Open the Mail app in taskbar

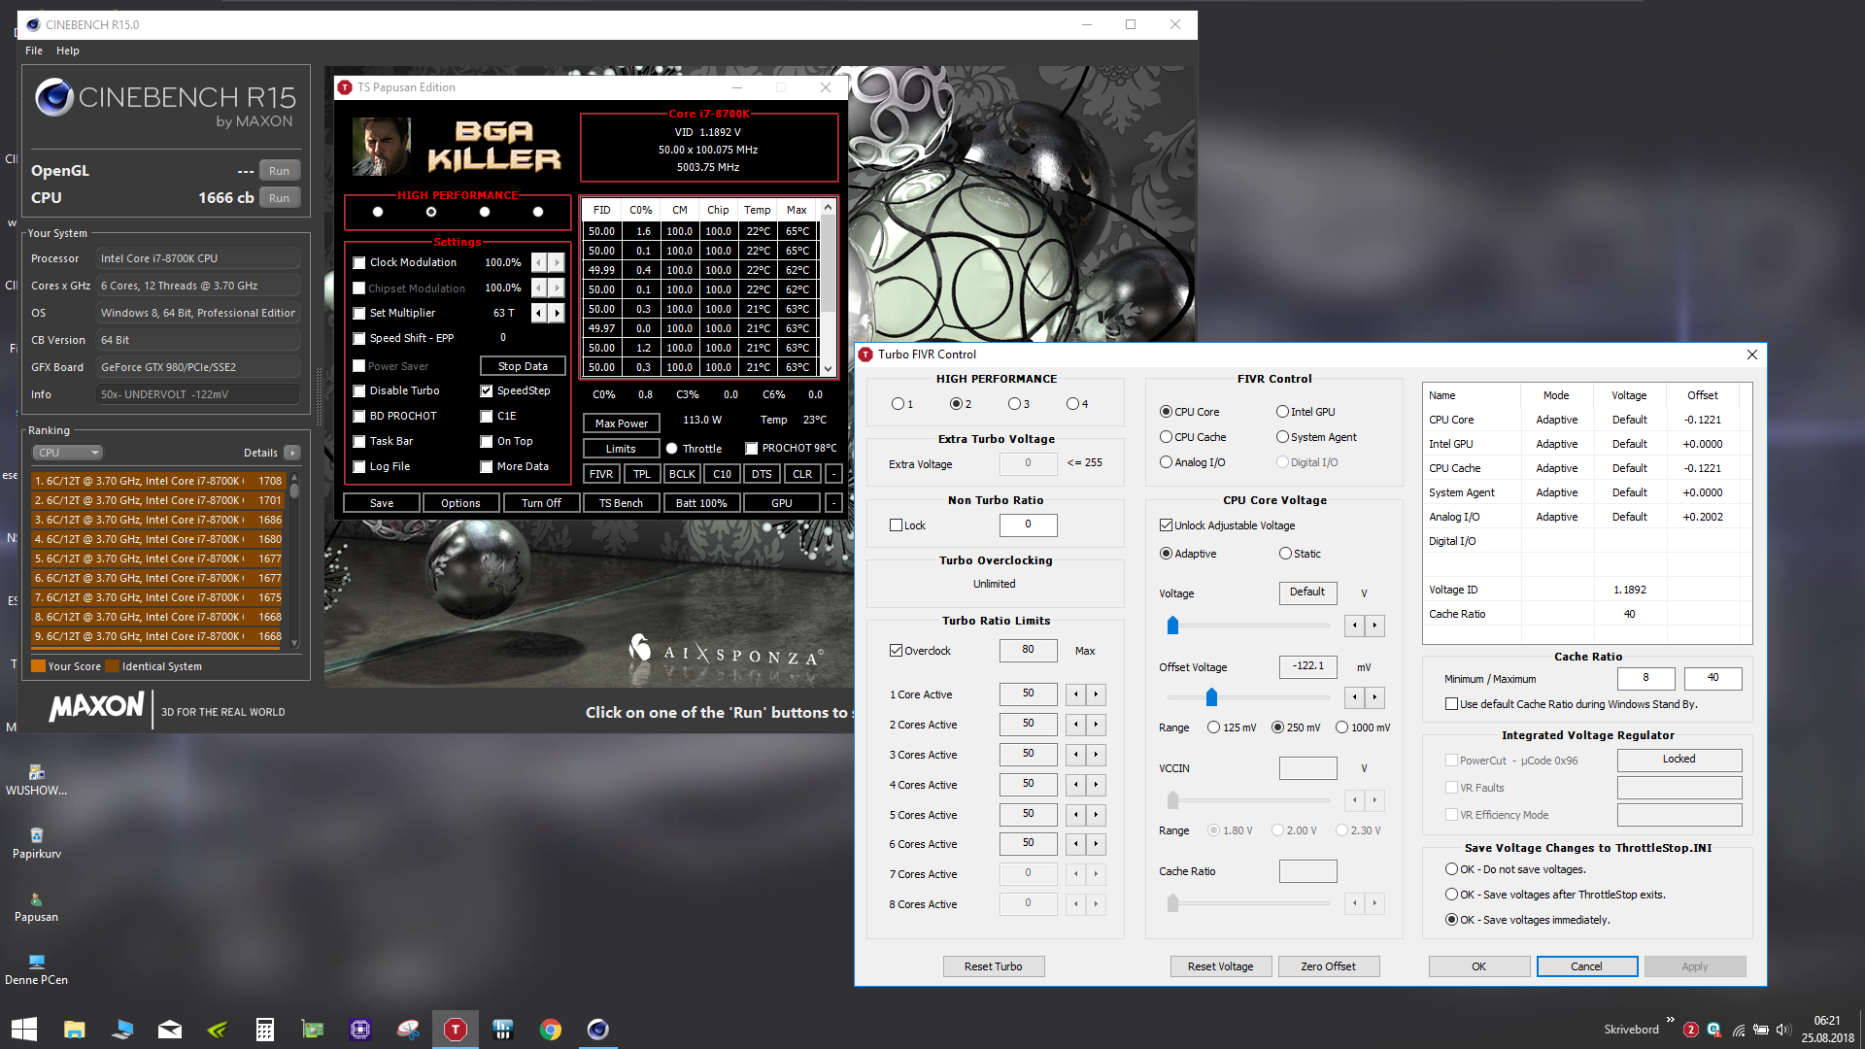point(170,1030)
